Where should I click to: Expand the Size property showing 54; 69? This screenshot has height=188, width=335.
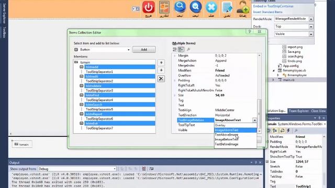(x=174, y=95)
